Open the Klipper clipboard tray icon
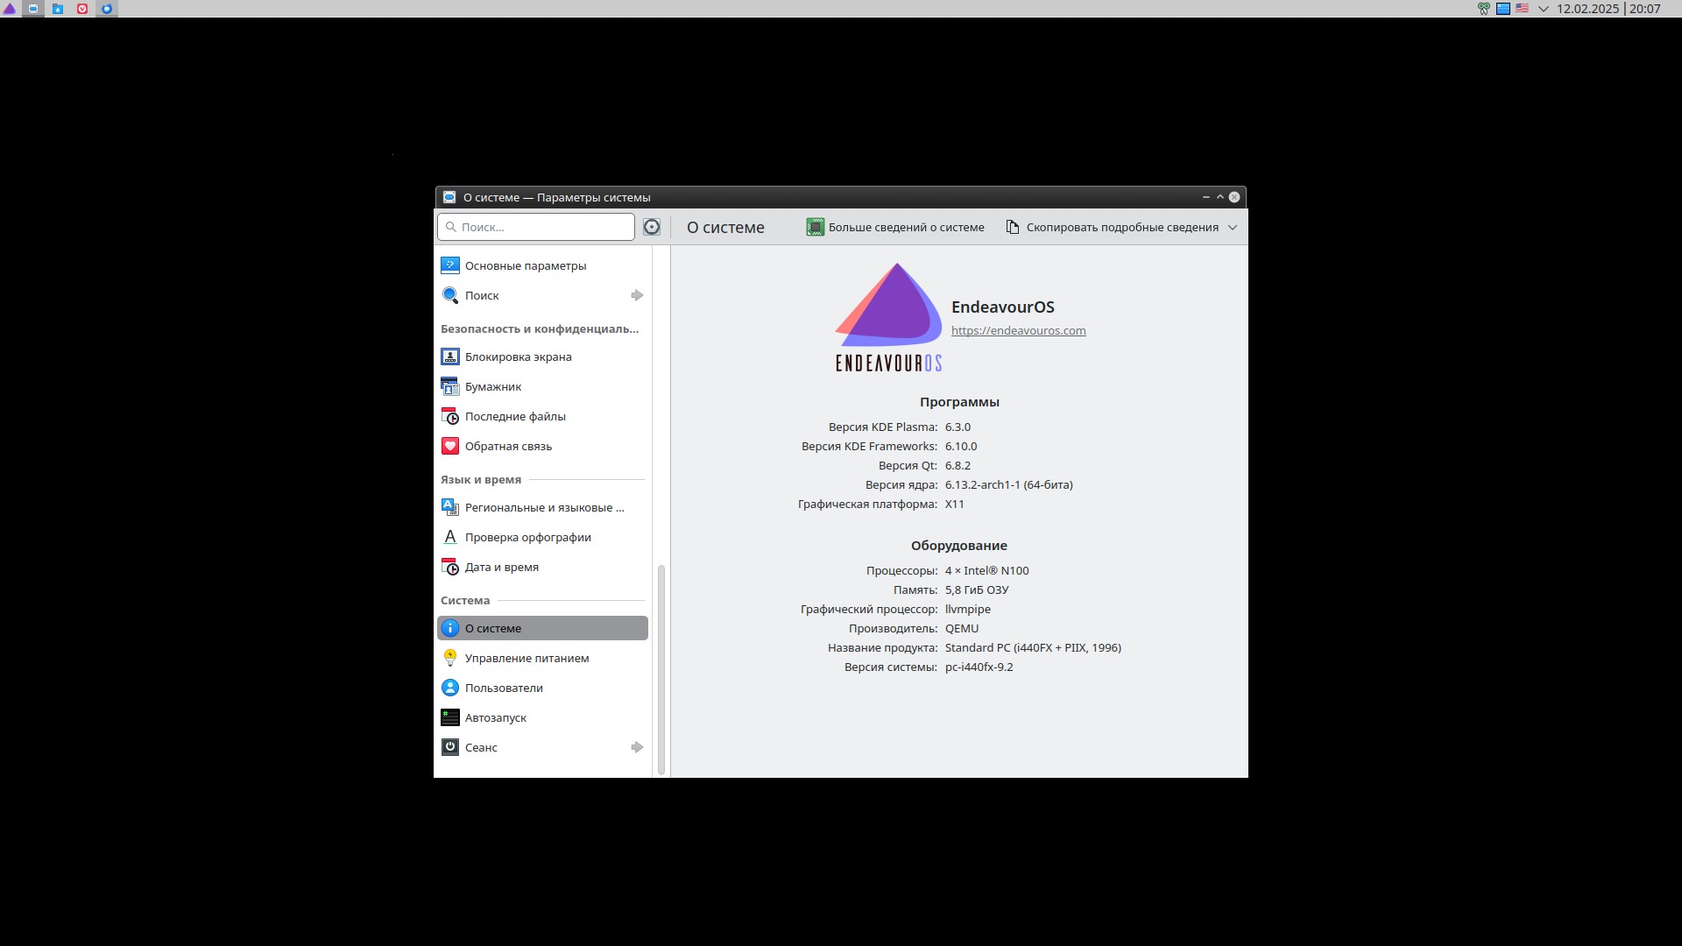 pyautogui.click(x=1484, y=9)
